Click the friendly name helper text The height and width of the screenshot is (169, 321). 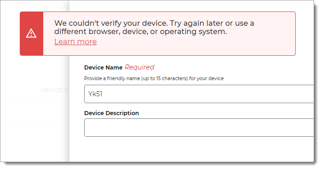click(154, 79)
